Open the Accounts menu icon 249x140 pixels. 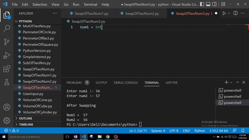(7, 107)
